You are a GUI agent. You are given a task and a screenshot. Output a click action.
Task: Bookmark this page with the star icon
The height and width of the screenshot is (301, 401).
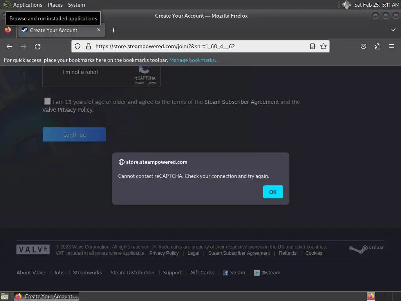[x=323, y=46]
